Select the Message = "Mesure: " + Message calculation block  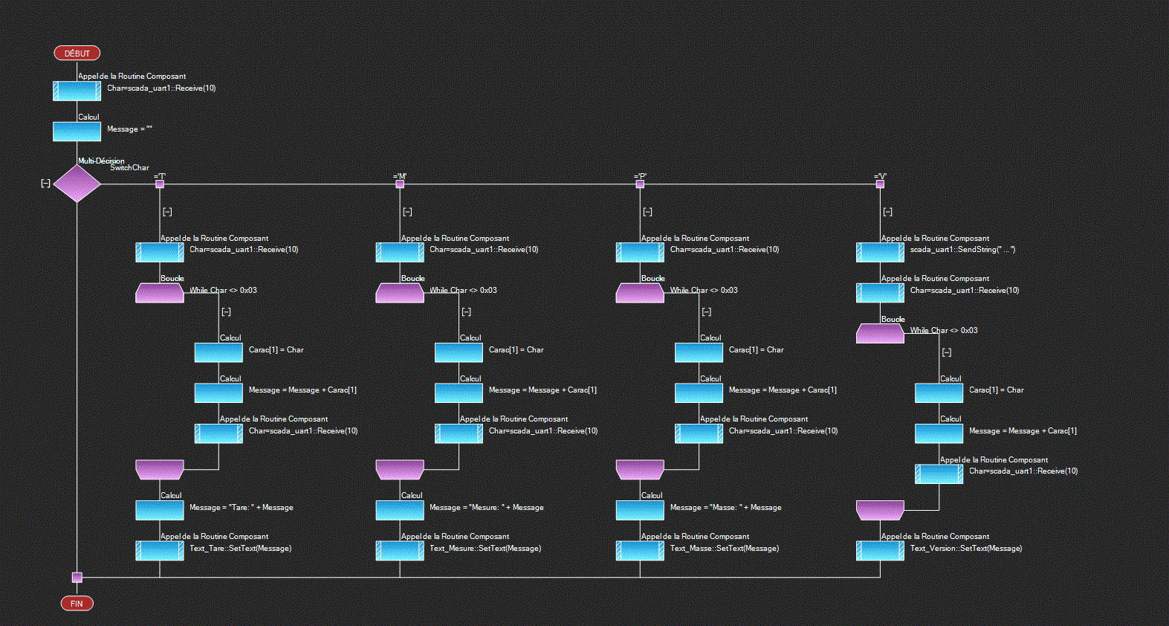400,510
